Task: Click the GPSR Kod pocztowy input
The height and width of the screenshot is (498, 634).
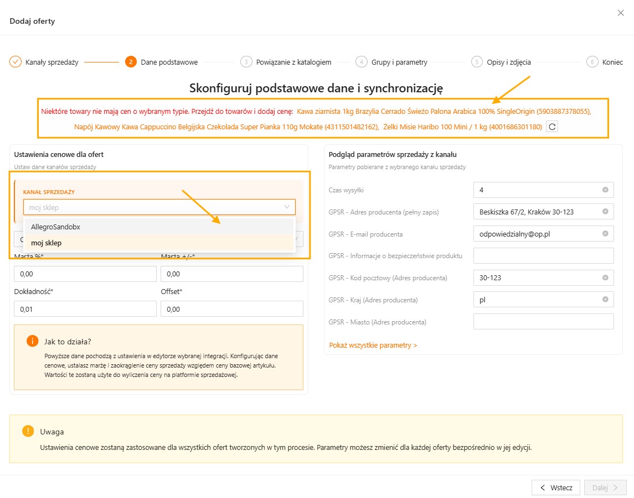Action: [543, 277]
